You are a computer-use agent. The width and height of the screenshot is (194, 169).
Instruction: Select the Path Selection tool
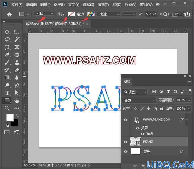(16, 93)
